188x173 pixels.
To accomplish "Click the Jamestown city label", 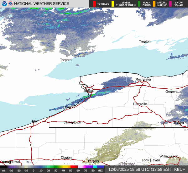I will (x=72, y=122).
